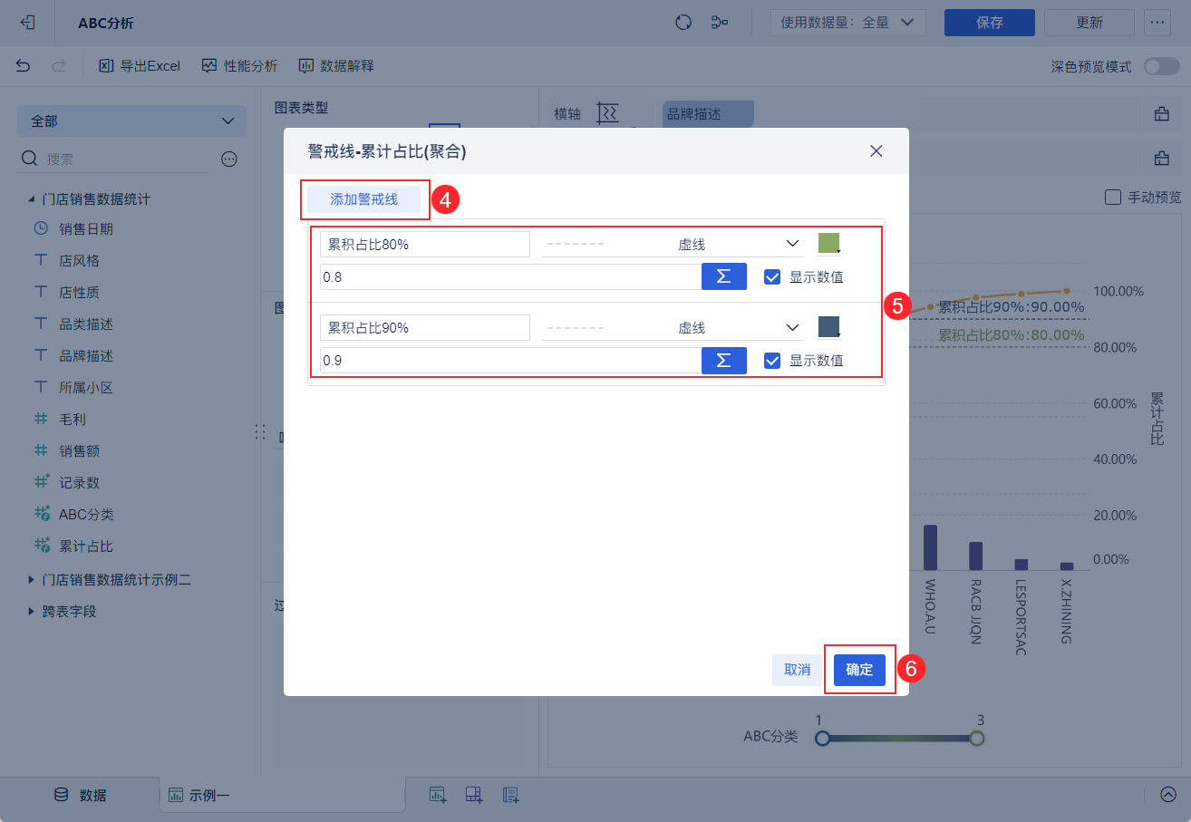Click the redo arrow in the toolbar
This screenshot has width=1191, height=822.
59,65
